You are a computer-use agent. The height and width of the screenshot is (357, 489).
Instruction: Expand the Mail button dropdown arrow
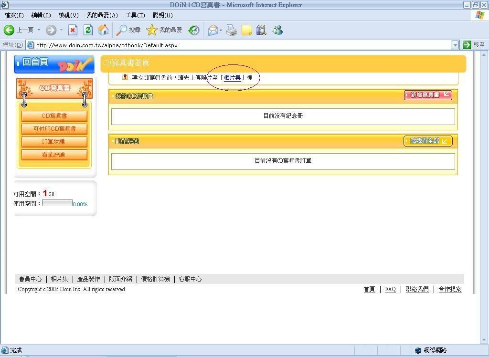(221, 30)
